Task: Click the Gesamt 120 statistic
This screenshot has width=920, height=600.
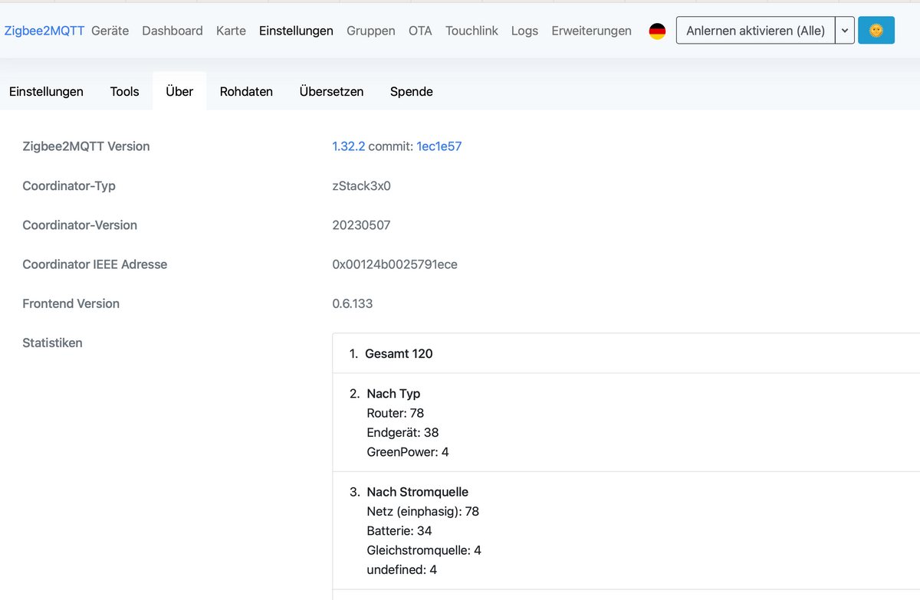Action: click(399, 353)
